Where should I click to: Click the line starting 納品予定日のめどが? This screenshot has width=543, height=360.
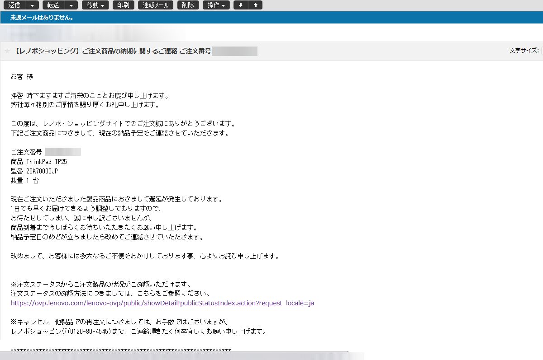[x=107, y=237]
